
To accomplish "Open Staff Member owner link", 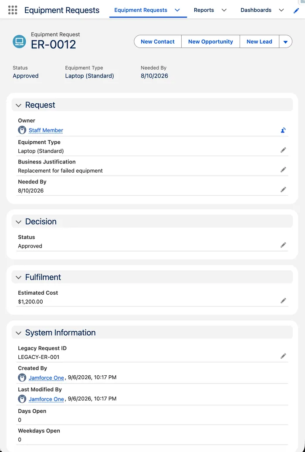I will pos(46,130).
